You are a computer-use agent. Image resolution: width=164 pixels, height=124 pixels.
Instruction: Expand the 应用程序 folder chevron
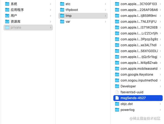[51, 10]
